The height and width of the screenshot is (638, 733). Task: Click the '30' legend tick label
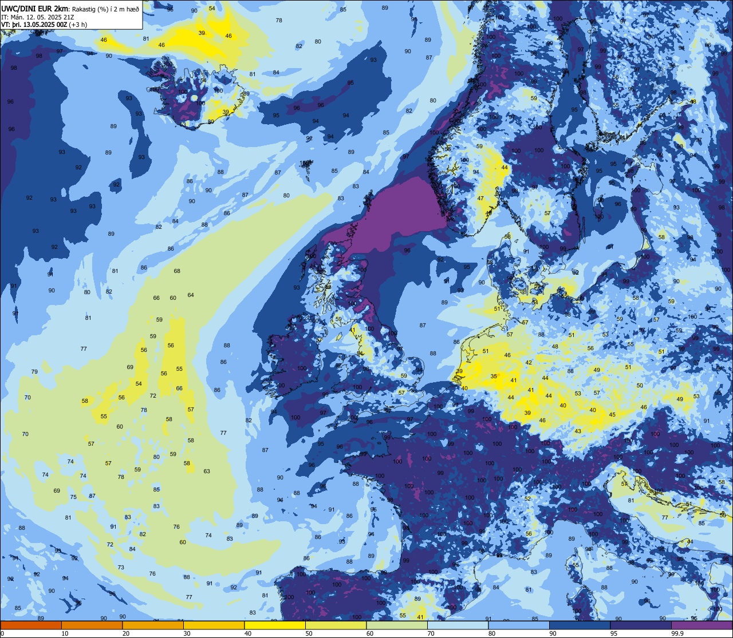pos(187,633)
